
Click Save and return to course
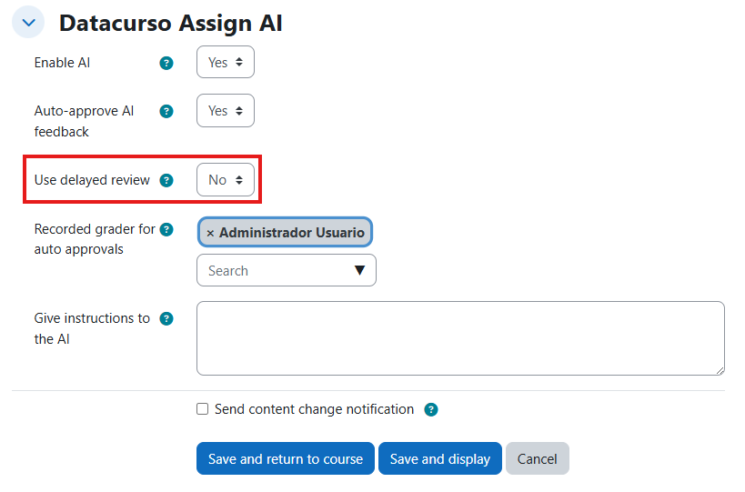285,459
